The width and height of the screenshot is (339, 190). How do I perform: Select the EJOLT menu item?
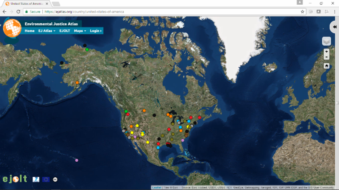65,31
